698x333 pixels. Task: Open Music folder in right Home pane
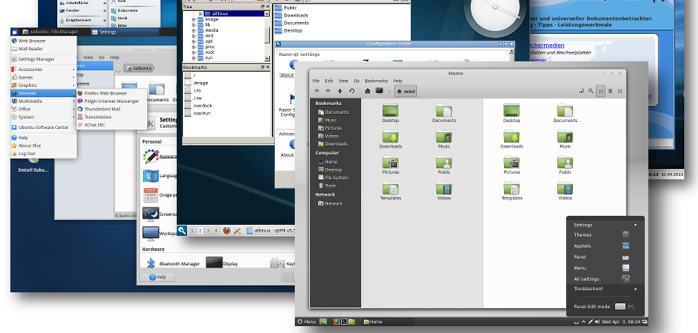pos(565,139)
